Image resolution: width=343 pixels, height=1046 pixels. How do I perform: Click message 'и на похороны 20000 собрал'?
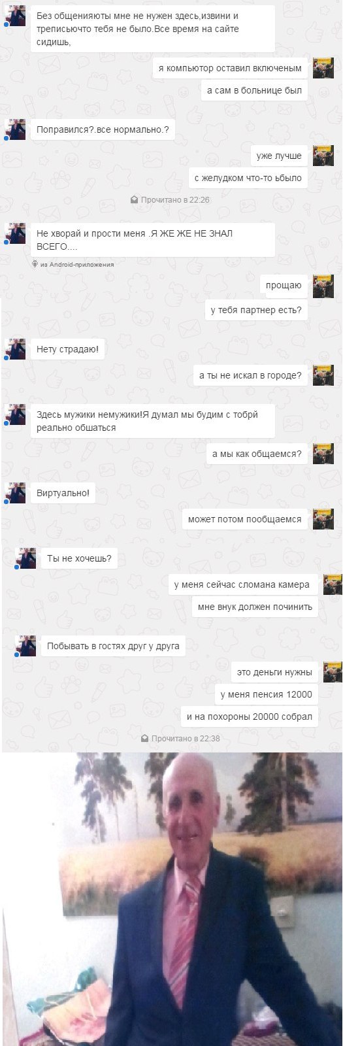[x=250, y=717]
